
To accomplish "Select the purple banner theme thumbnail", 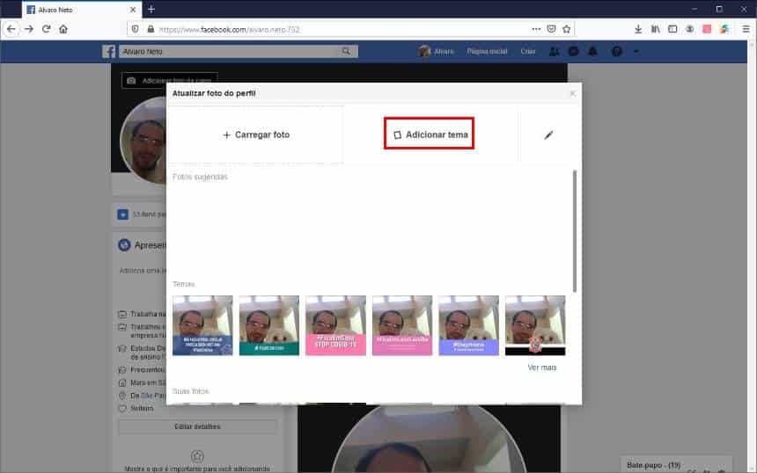I will pyautogui.click(x=469, y=325).
